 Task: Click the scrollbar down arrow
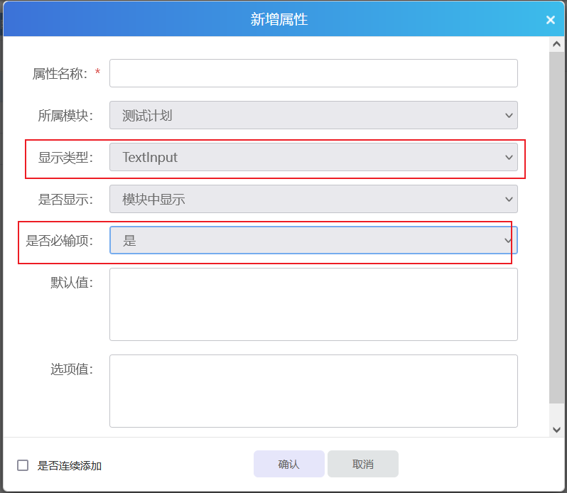click(557, 429)
